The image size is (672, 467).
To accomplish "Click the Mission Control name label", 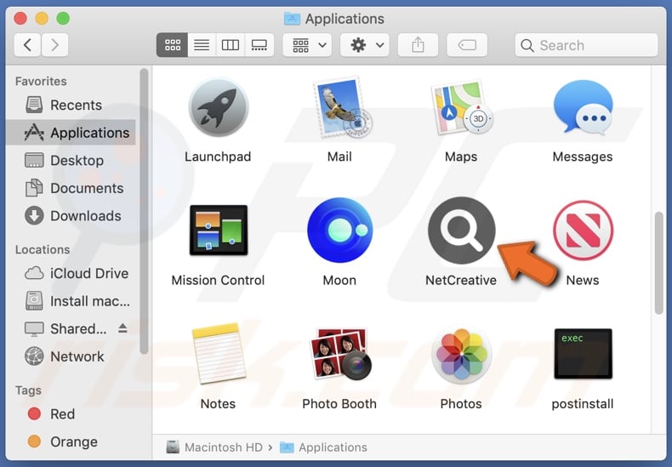I will pyautogui.click(x=218, y=280).
